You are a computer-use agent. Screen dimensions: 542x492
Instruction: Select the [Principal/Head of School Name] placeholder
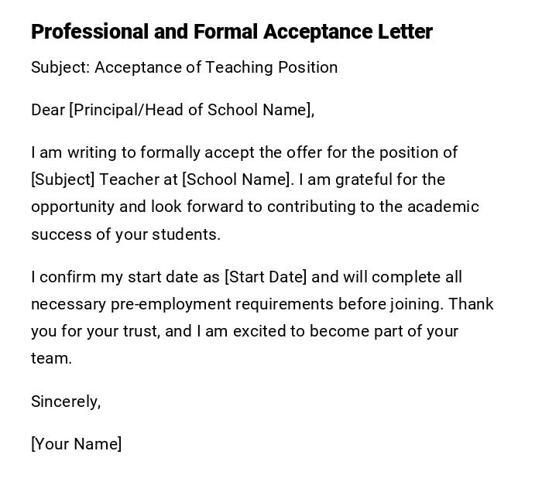[191, 110]
